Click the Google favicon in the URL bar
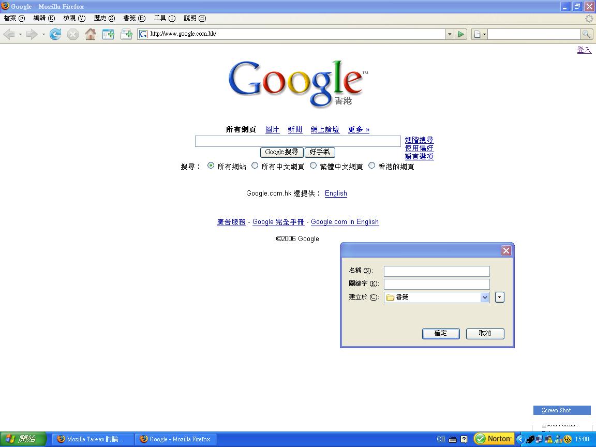Screen dimensions: 596x447 143,34
